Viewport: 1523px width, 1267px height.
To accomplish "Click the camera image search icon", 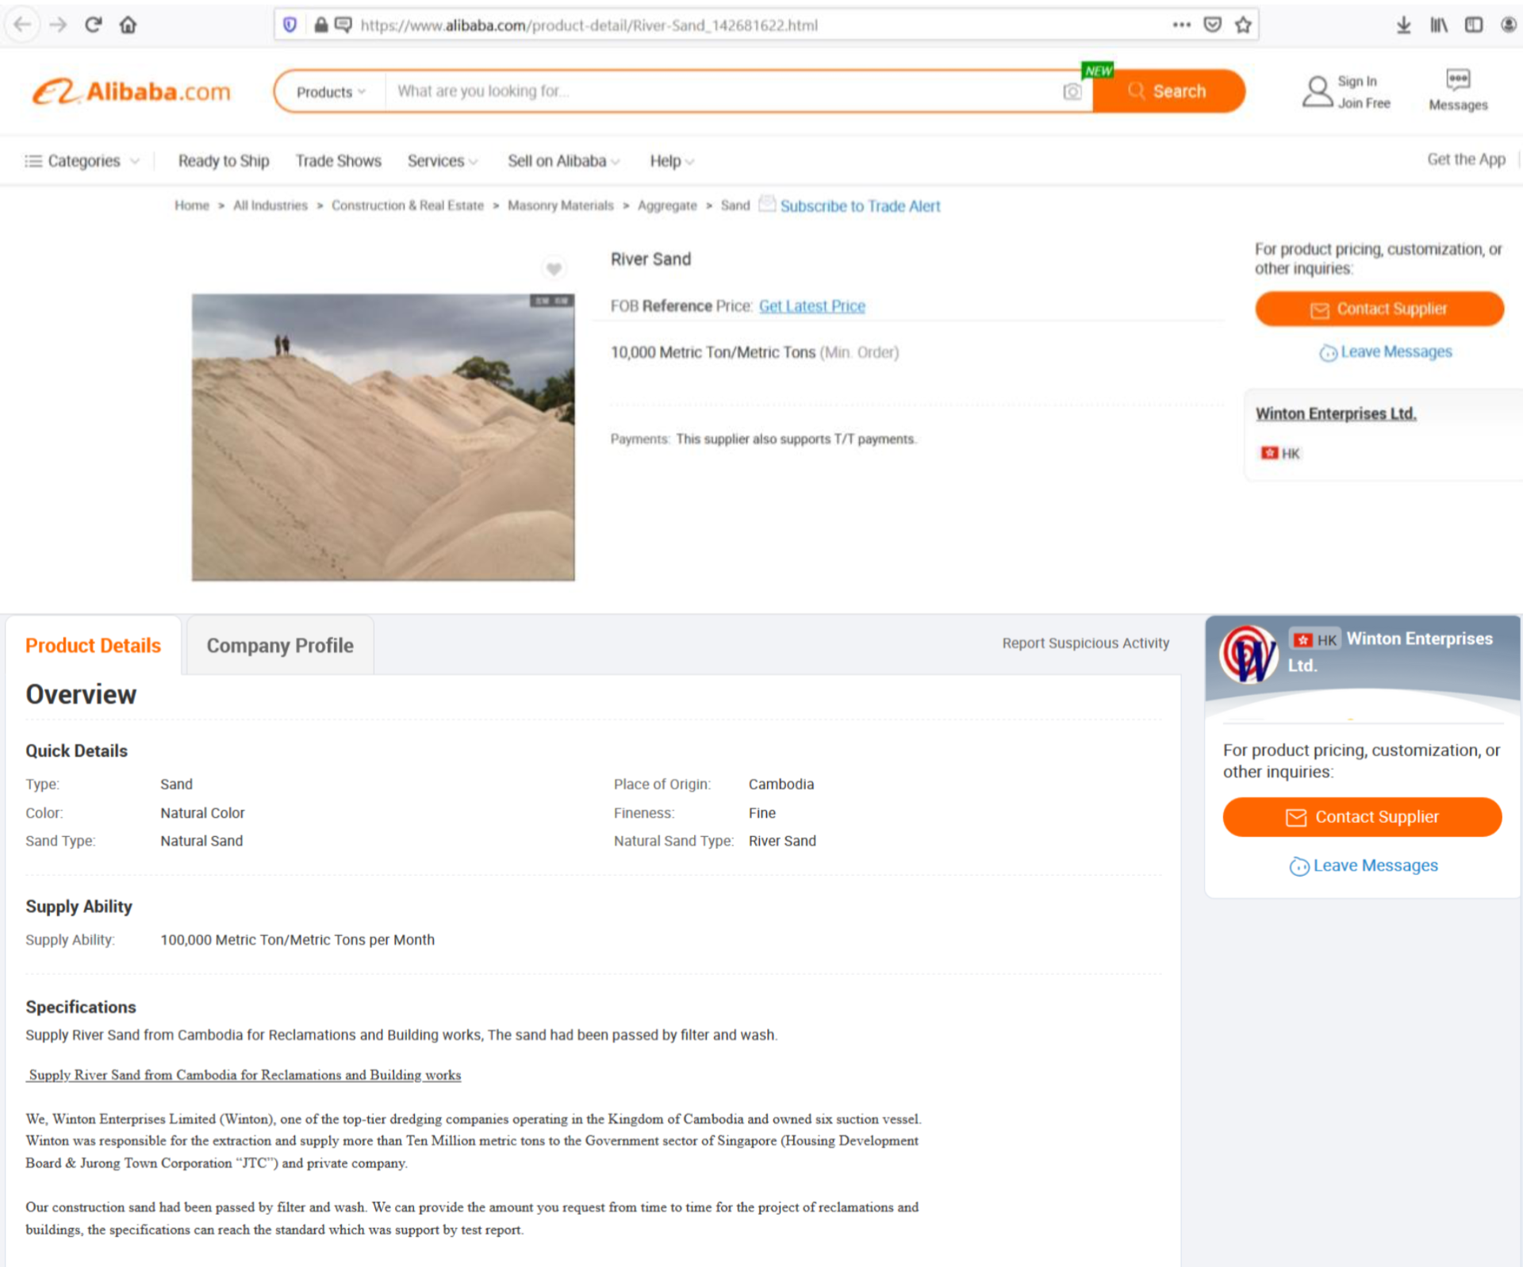I will 1072,92.
